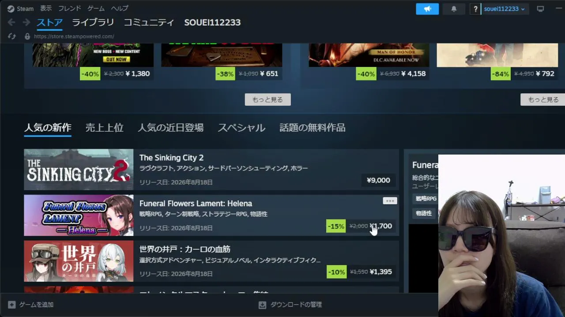565x317 pixels.
Task: Click Sinking City 2 tags line
Action: pos(223,168)
